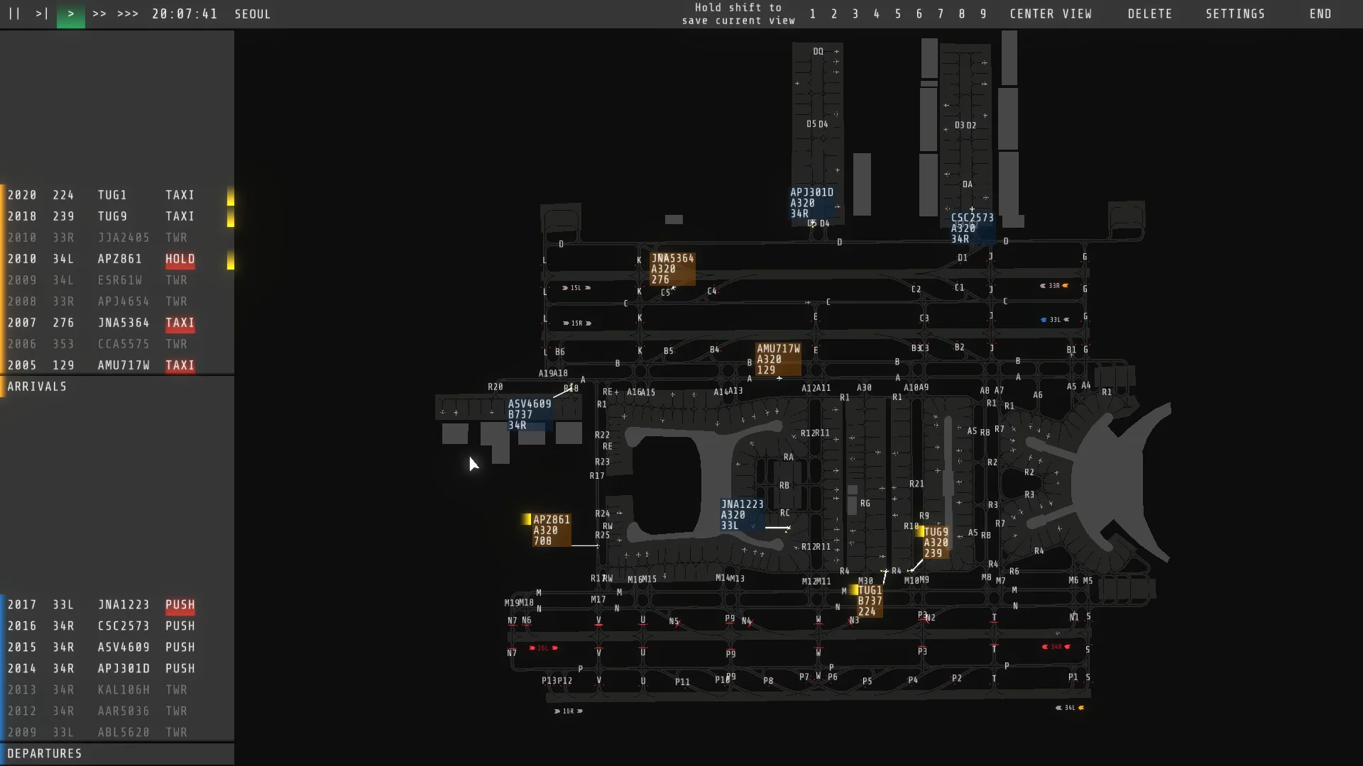Toggle the TAXI status on strip JNA5364
Screen dimensions: 1363x766
tap(179, 323)
